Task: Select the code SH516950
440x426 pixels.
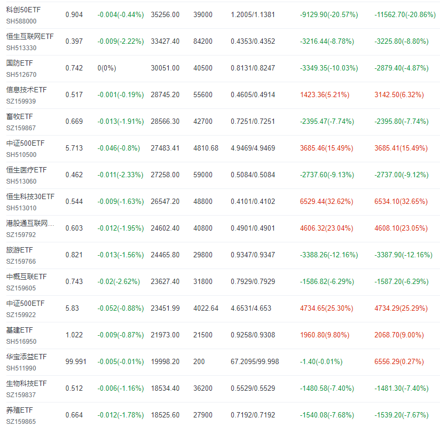Action: tap(21, 342)
